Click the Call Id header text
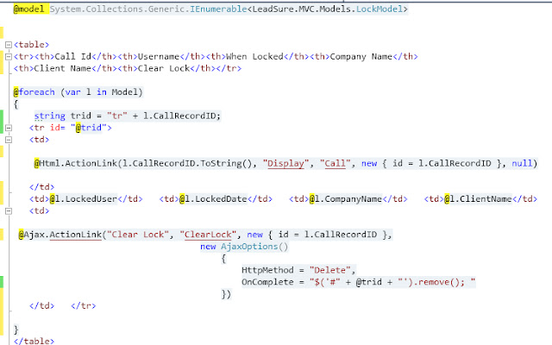 coord(72,56)
